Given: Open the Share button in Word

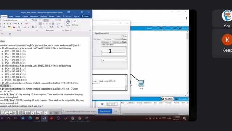Looking at the screenshot, I should click(85, 16).
